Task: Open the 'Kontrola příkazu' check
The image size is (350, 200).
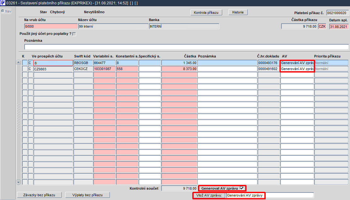Action: [x=206, y=13]
